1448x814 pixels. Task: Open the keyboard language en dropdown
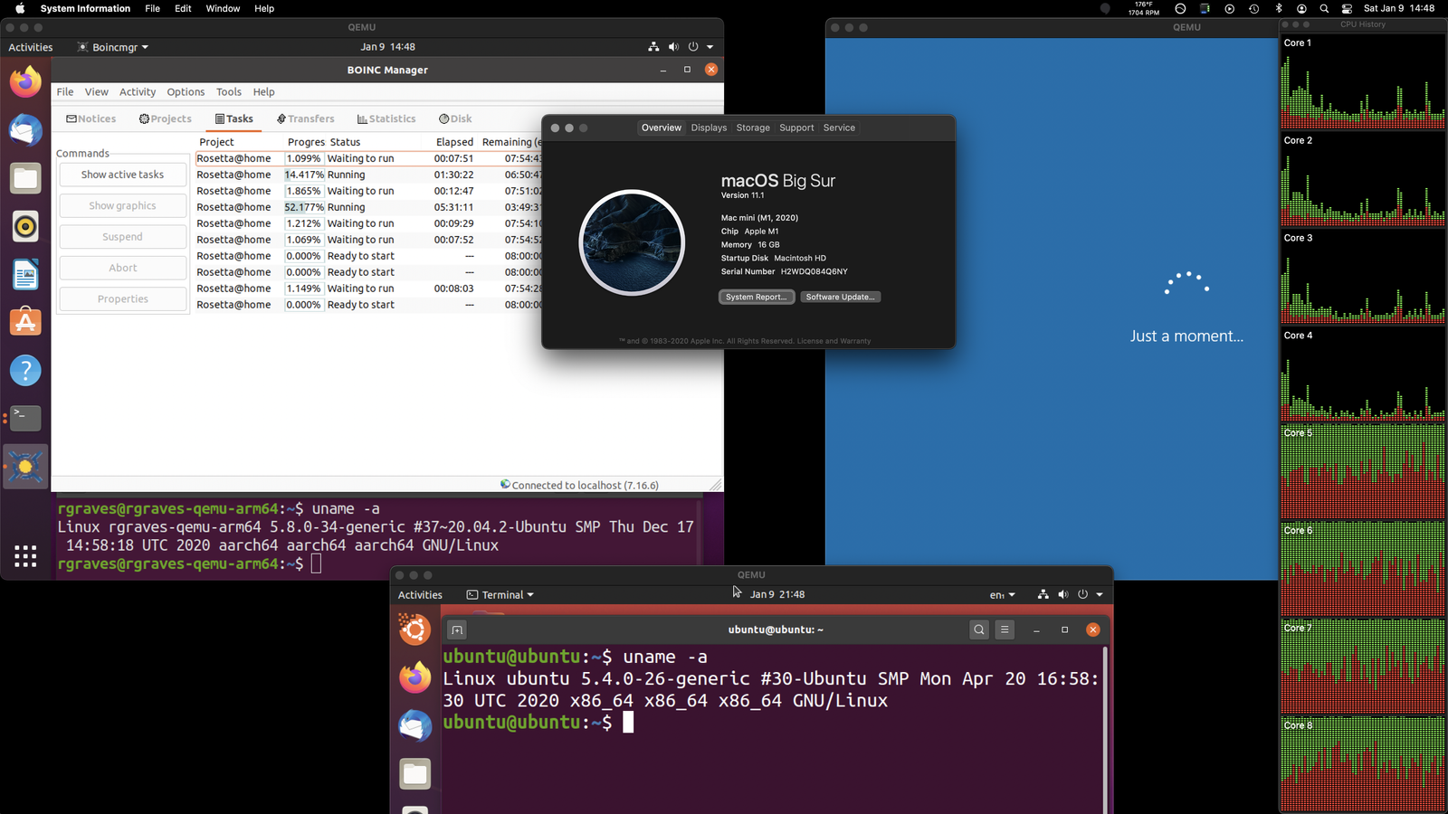(1002, 595)
